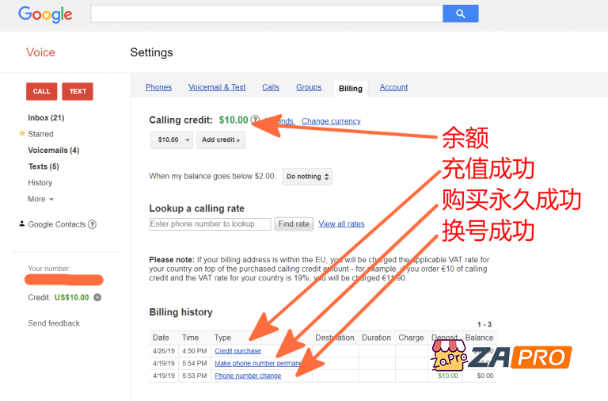Screen dimensions: 608x401
Task: Click the Google logo
Action: [45, 14]
